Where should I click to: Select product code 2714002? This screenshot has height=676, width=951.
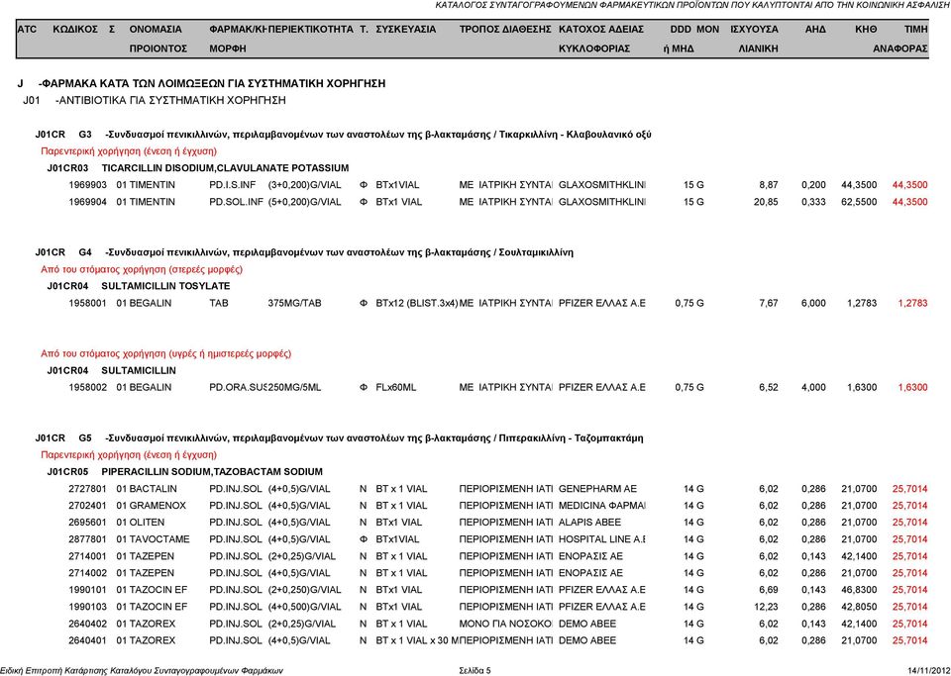pyautogui.click(x=87, y=572)
